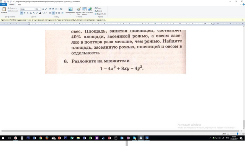
Task: Dismiss the yellow WordPad warning bar
Action: tap(243, 20)
